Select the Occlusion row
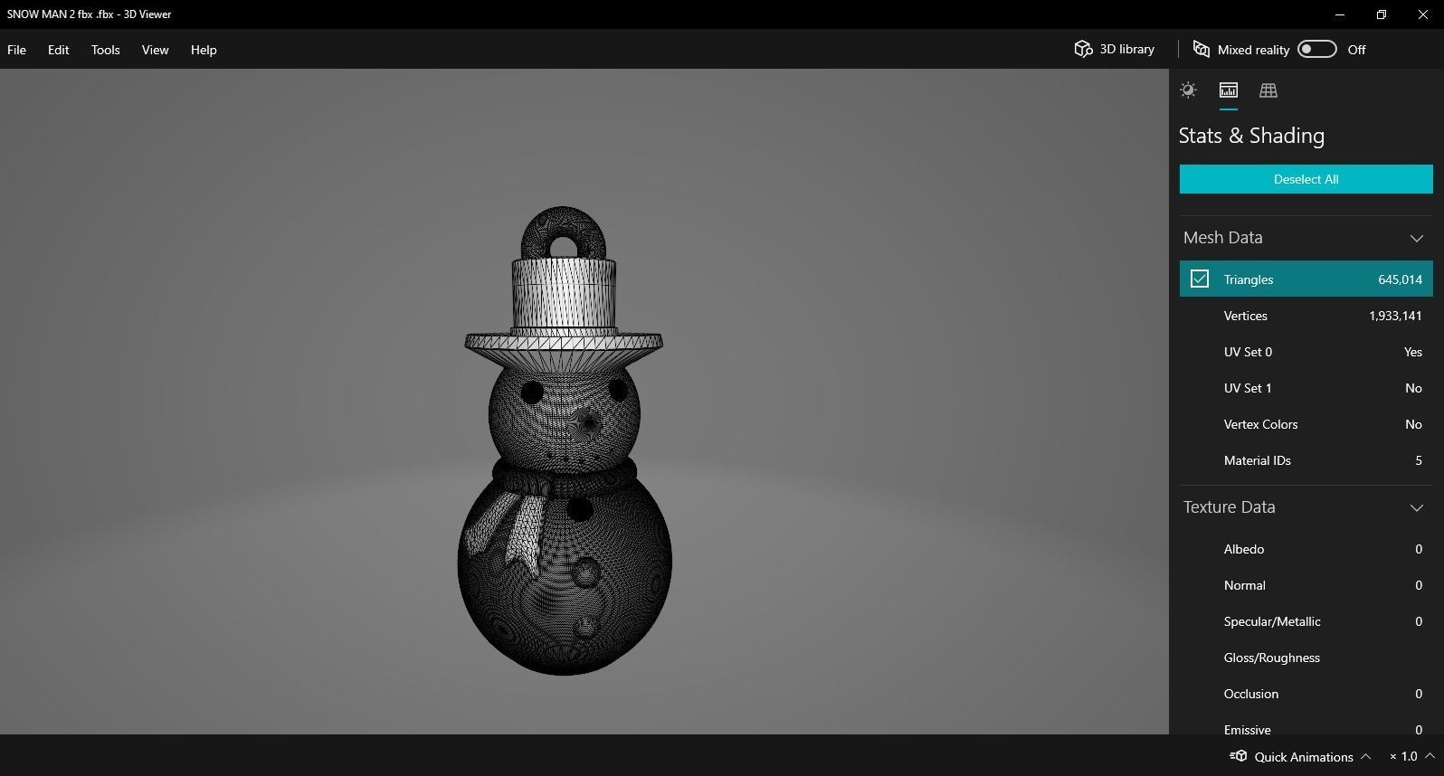 tap(1306, 694)
